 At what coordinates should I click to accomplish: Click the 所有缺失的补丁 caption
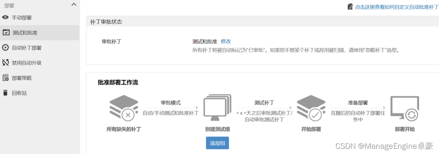[x=124, y=129]
